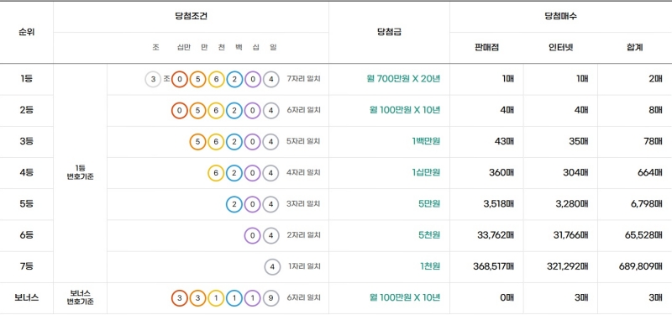Screen dimensions: 672x315
Task: Click the 월 700만원 X 20년 prize
Action: tap(403, 79)
